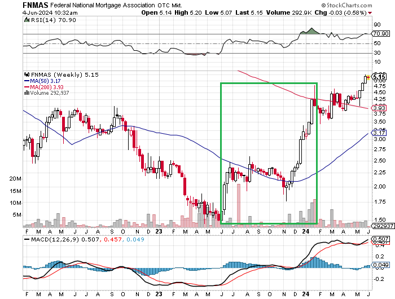Click year '23' on price chart time axis
Image resolution: width=395 pixels, height=299 pixels.
tap(159, 231)
